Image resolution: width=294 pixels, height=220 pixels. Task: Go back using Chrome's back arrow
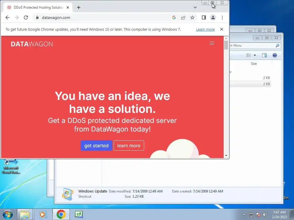[7, 17]
